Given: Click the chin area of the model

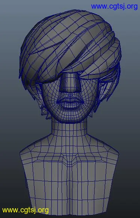Looking at the screenshot, I should pos(70,116).
